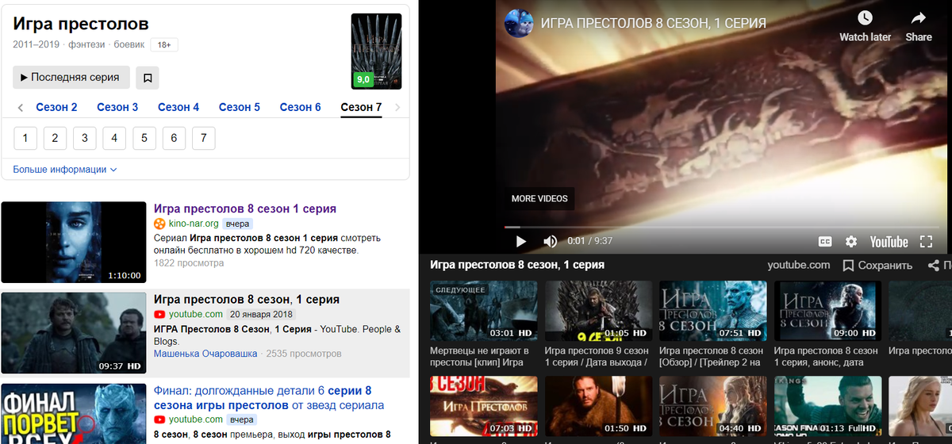Image resolution: width=952 pixels, height=444 pixels.
Task: Switch to Сезон 2 tab
Action: coord(56,107)
